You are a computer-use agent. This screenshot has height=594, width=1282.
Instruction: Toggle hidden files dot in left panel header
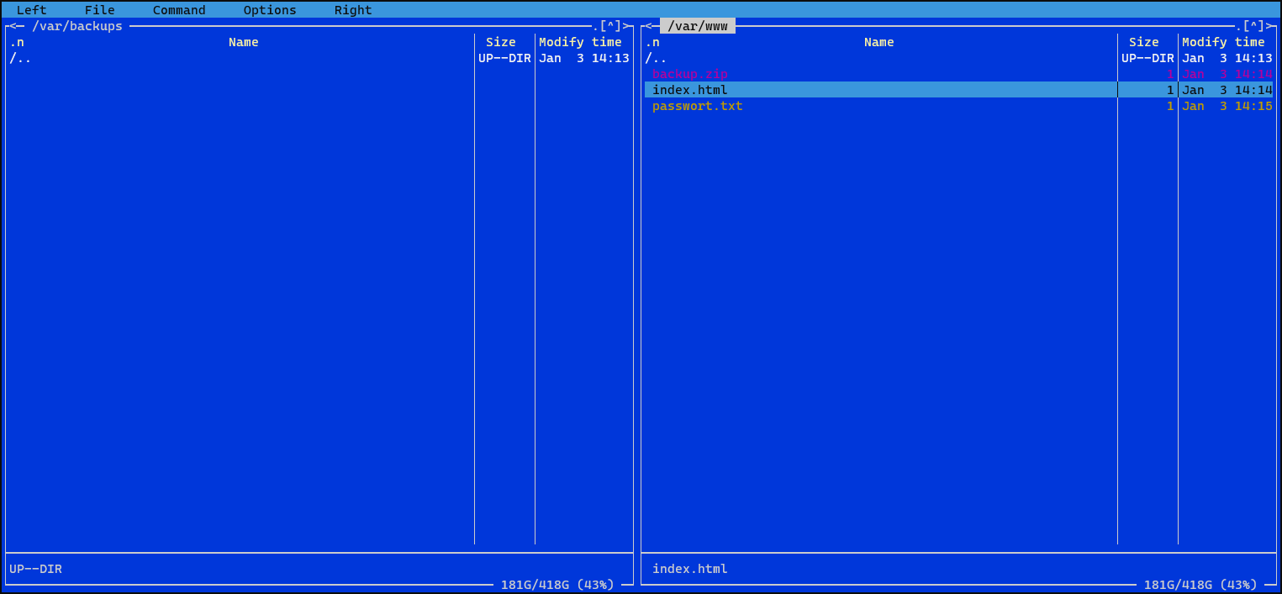595,26
